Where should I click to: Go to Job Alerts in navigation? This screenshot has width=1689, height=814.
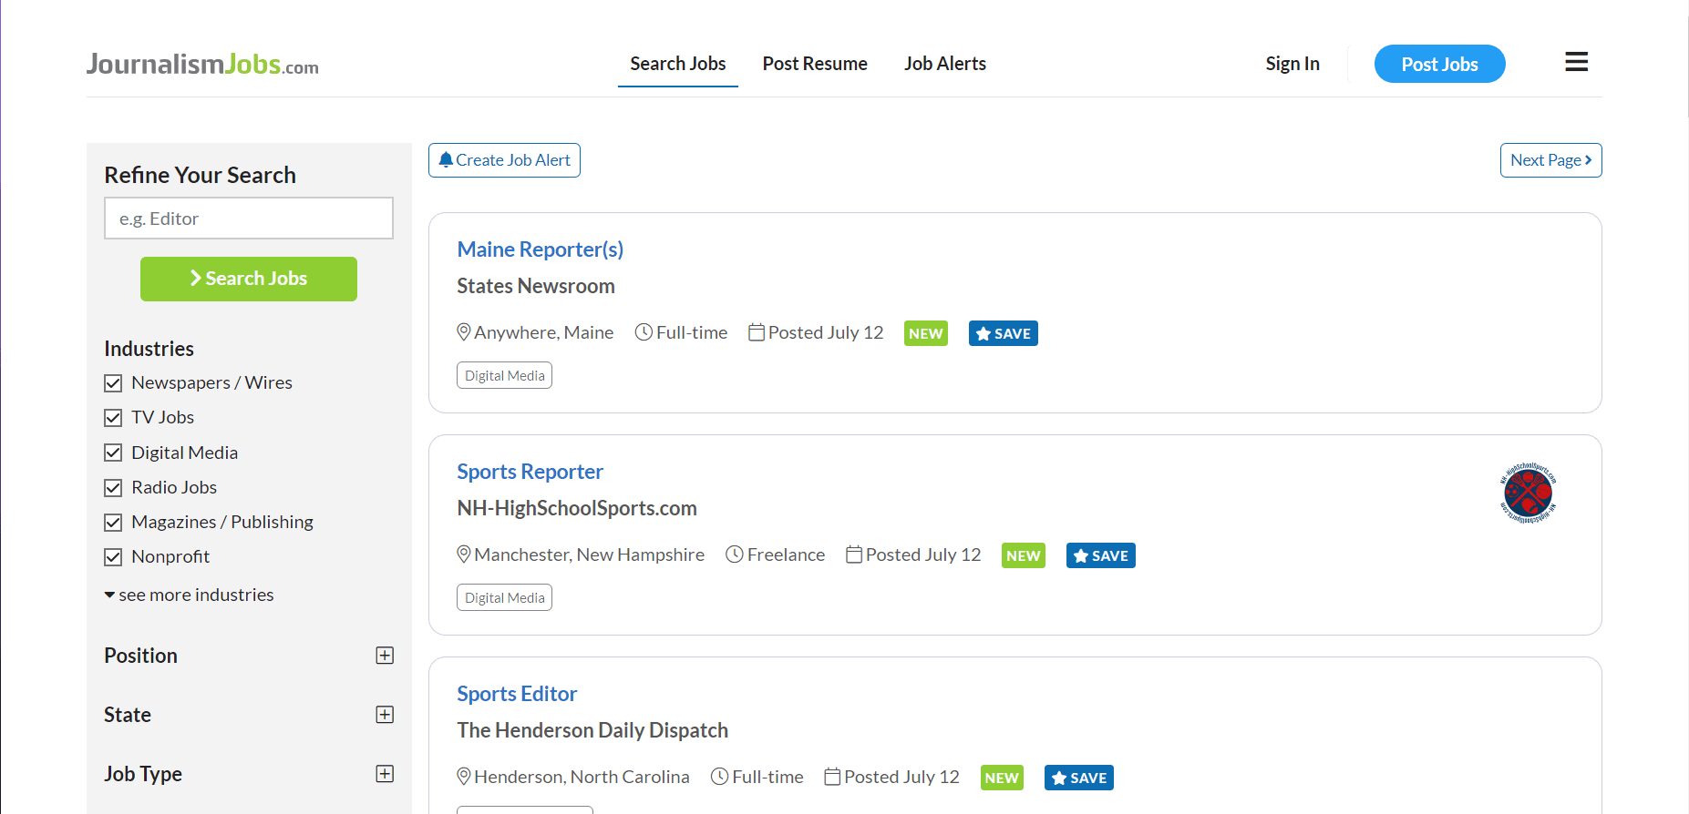pyautogui.click(x=944, y=64)
